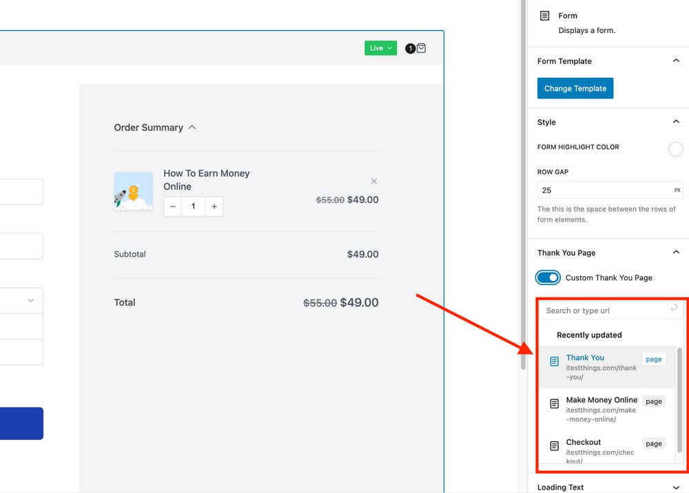Screen dimensions: 689x493
Task: Open the Form Highlight Color swatch
Action: pyautogui.click(x=675, y=149)
